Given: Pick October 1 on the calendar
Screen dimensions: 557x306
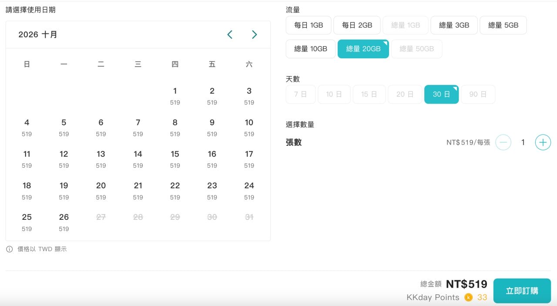Looking at the screenshot, I should [175, 96].
